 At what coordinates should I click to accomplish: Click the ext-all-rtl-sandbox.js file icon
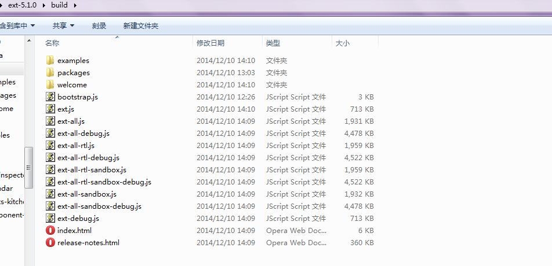(x=50, y=170)
